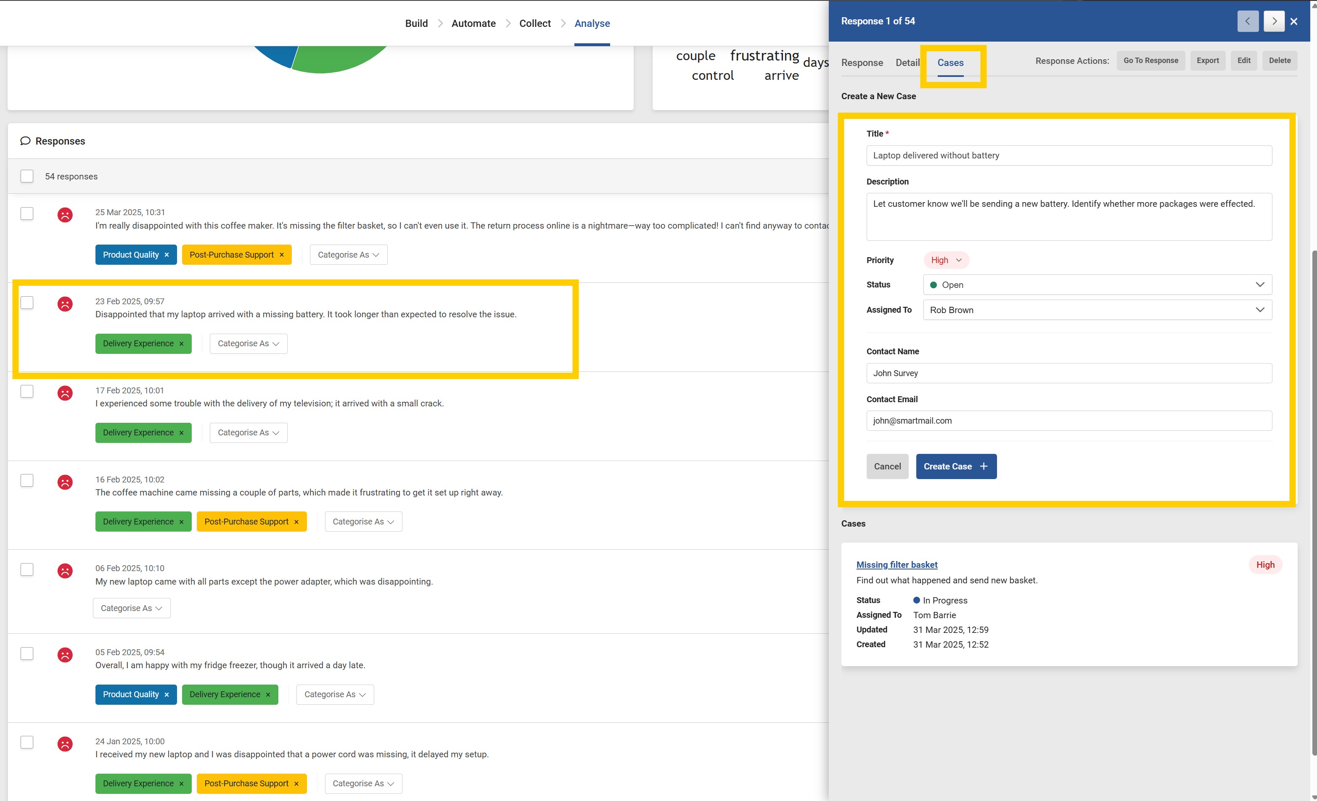Screen dimensions: 1317x801
Task: Remove Delivery Experience tag from 24 Jan response
Action: tap(182, 783)
